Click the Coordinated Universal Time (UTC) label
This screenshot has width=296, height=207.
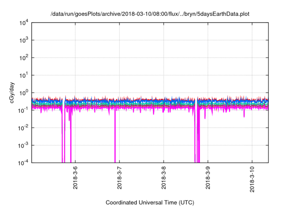pyautogui.click(x=150, y=203)
